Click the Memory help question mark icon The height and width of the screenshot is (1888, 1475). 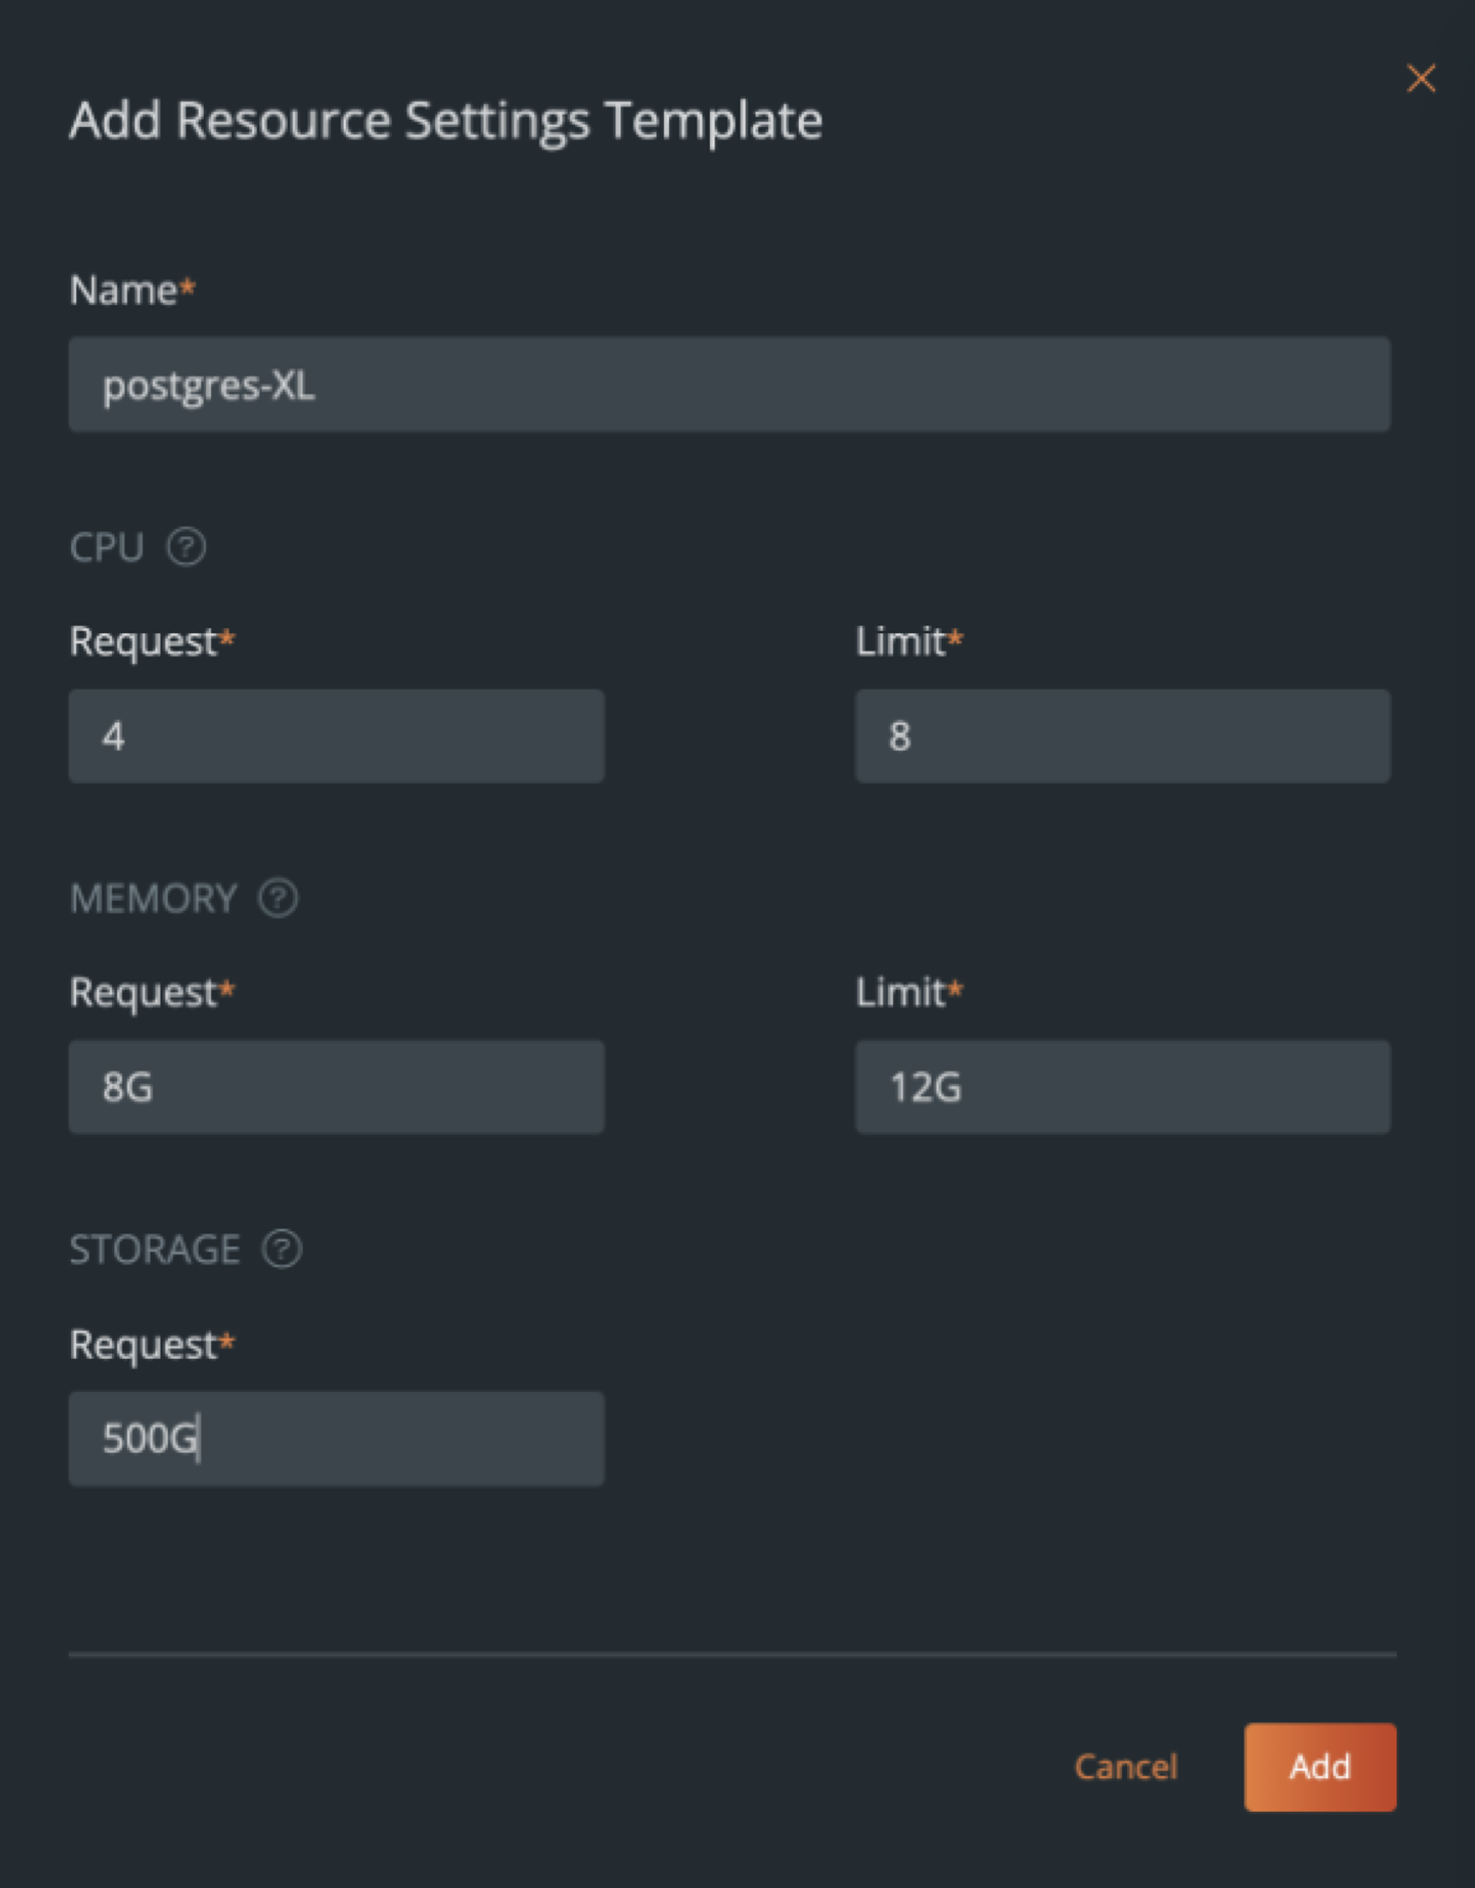coord(278,898)
